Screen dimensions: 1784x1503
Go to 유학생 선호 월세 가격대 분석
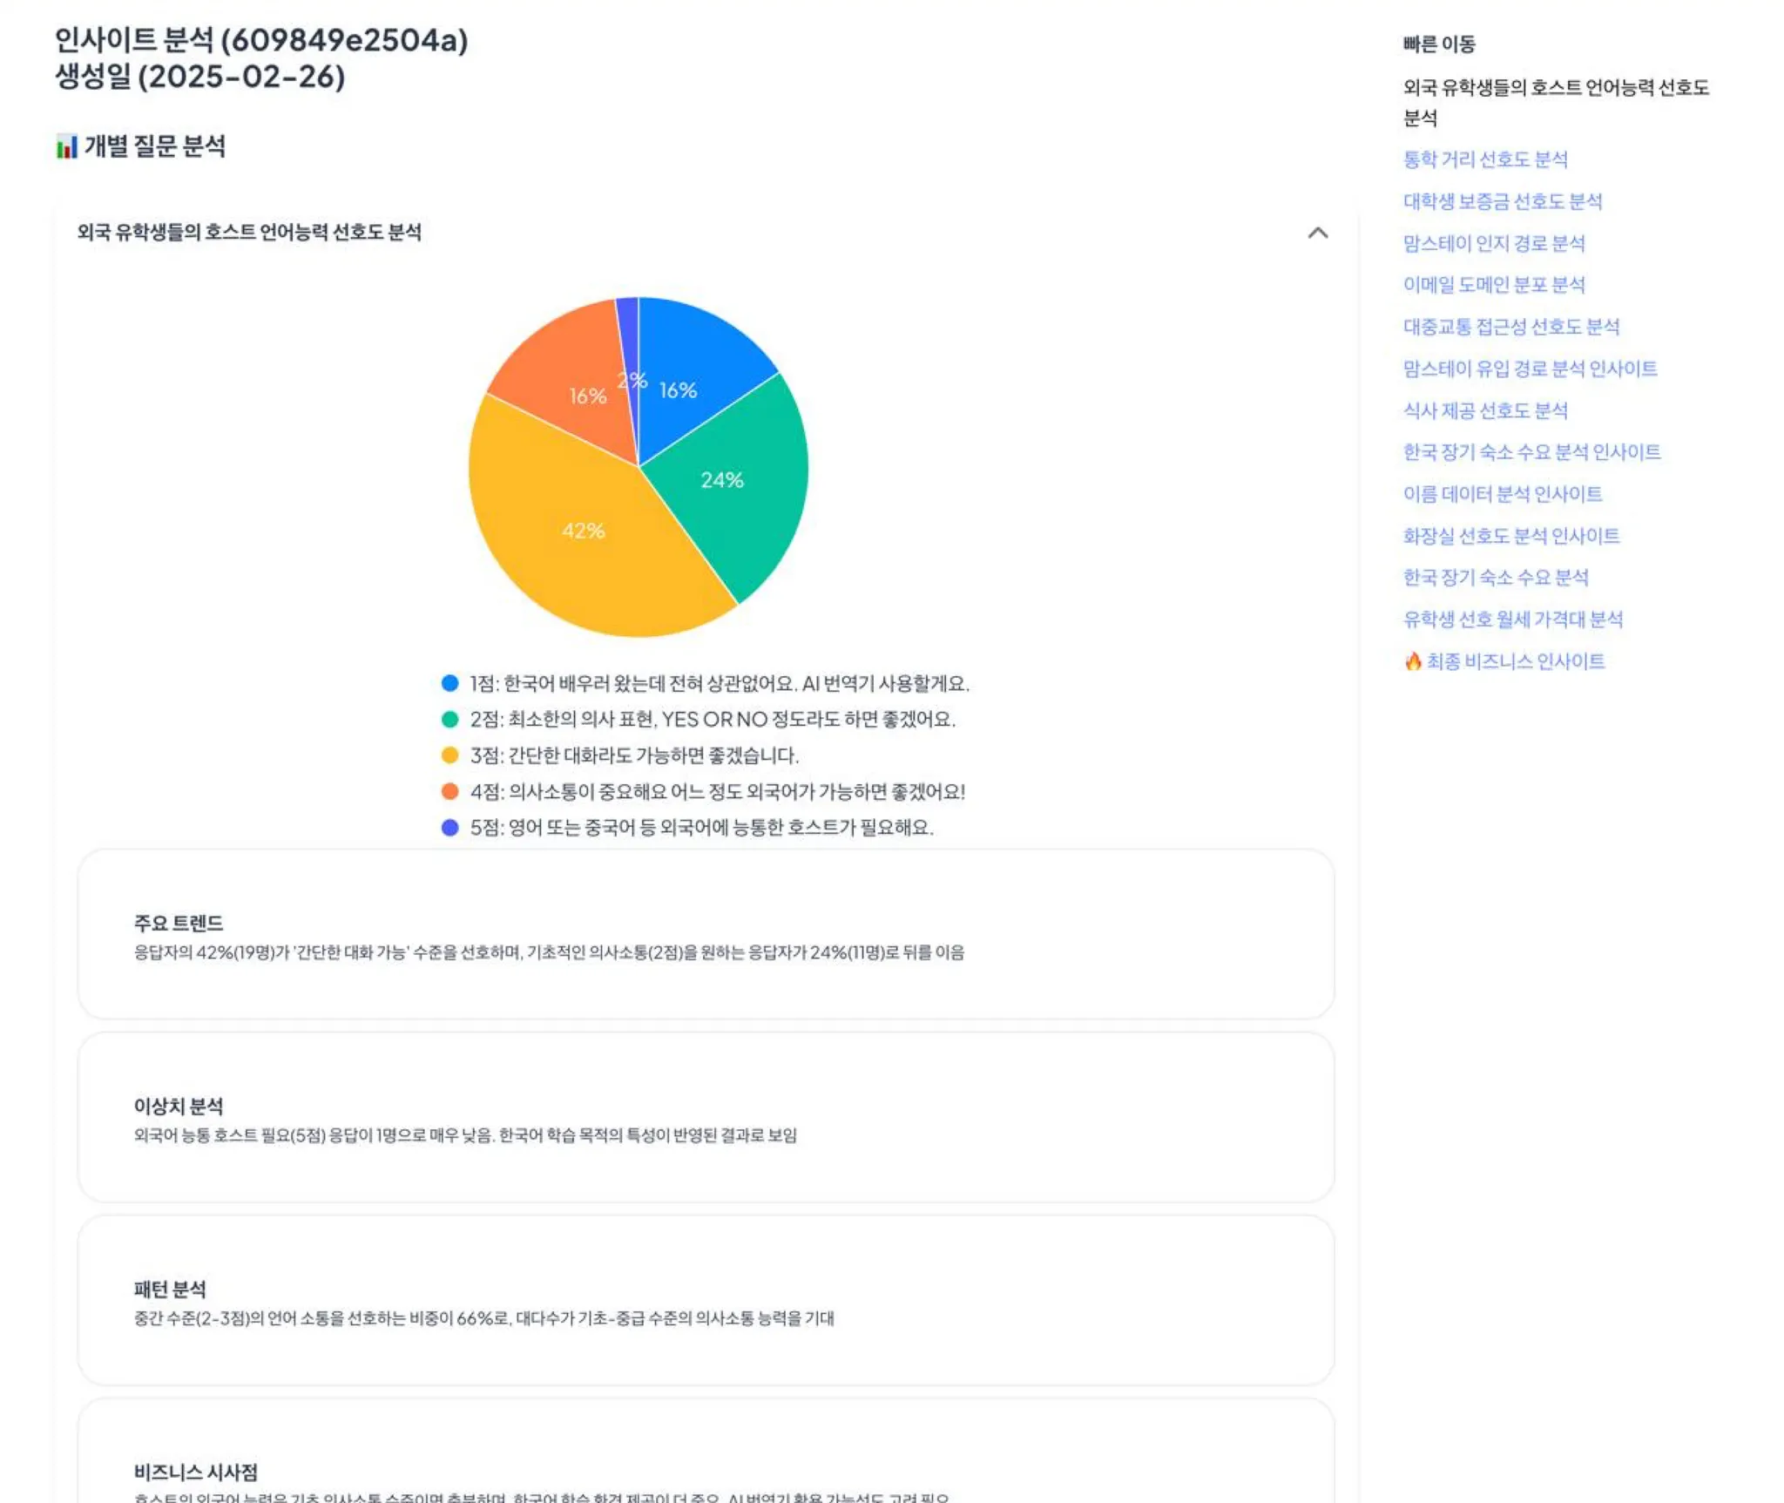click(1512, 619)
